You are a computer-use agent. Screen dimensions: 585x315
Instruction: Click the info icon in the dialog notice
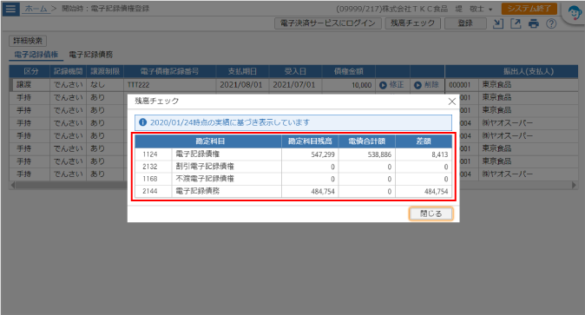[142, 122]
